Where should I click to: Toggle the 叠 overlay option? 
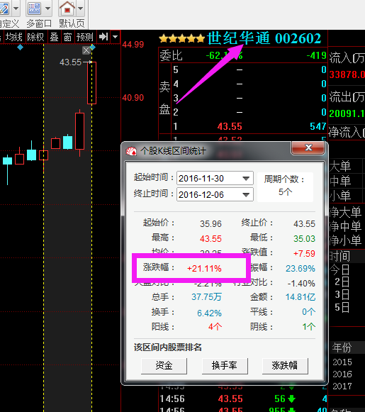pyautogui.click(x=54, y=37)
